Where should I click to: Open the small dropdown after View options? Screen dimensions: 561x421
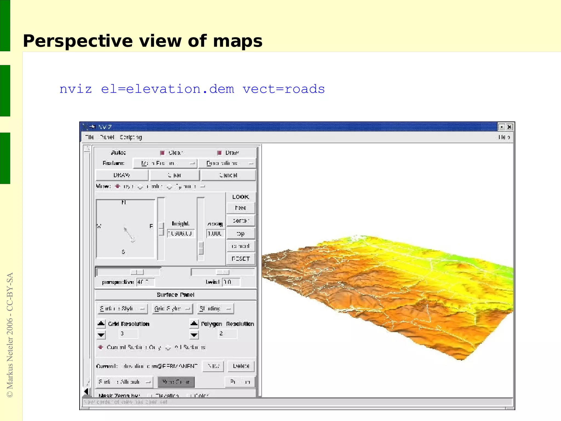coord(202,187)
